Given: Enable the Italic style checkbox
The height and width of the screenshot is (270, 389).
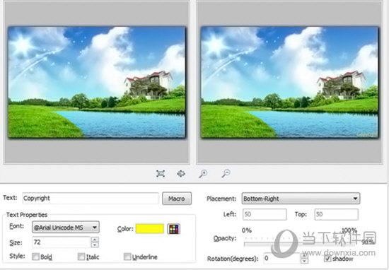Looking at the screenshot, I should coord(81,257).
